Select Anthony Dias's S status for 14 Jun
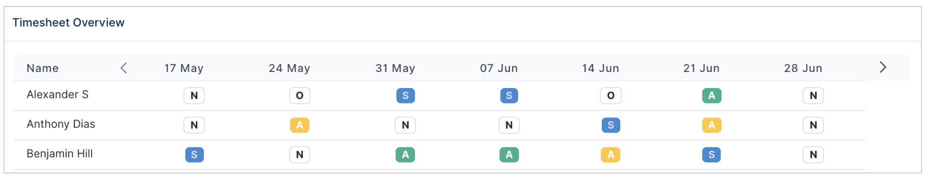 pyautogui.click(x=611, y=125)
